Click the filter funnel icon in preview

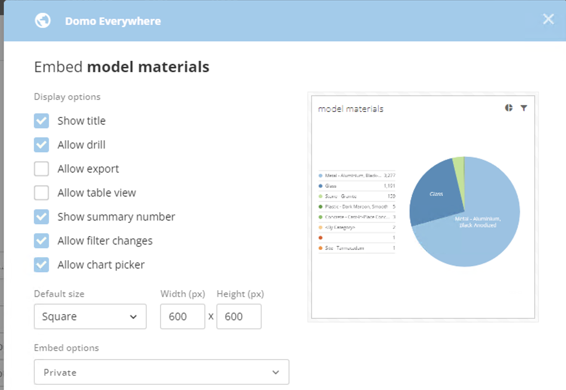pos(524,108)
